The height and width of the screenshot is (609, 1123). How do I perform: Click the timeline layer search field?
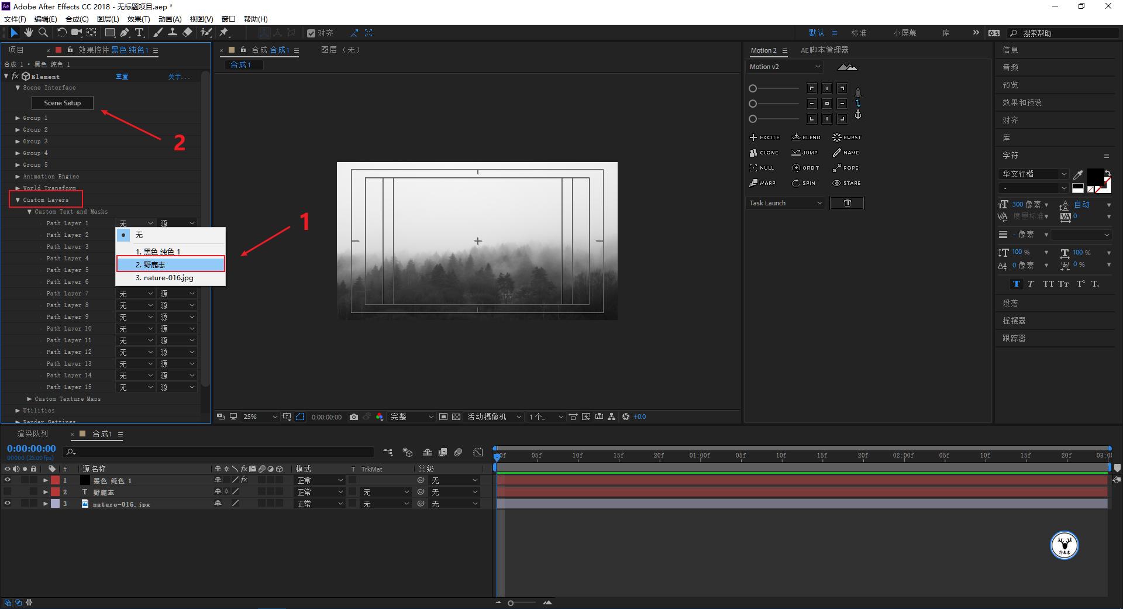[222, 452]
